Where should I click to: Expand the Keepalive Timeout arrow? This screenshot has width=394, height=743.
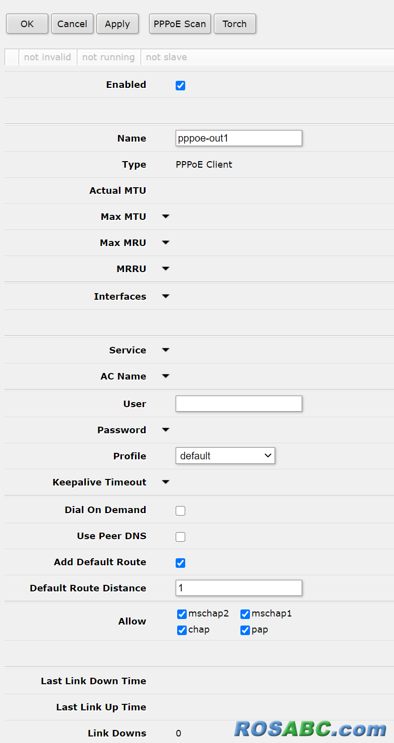[166, 482]
